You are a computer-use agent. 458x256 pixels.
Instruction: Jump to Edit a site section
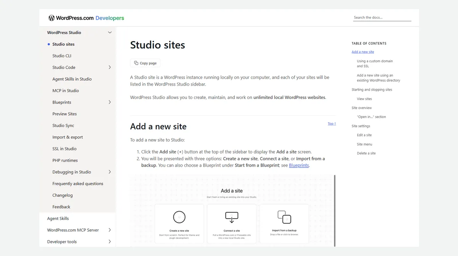coord(364,135)
